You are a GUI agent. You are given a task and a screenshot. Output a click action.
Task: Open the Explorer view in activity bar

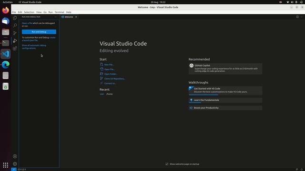click(x=15, y=18)
